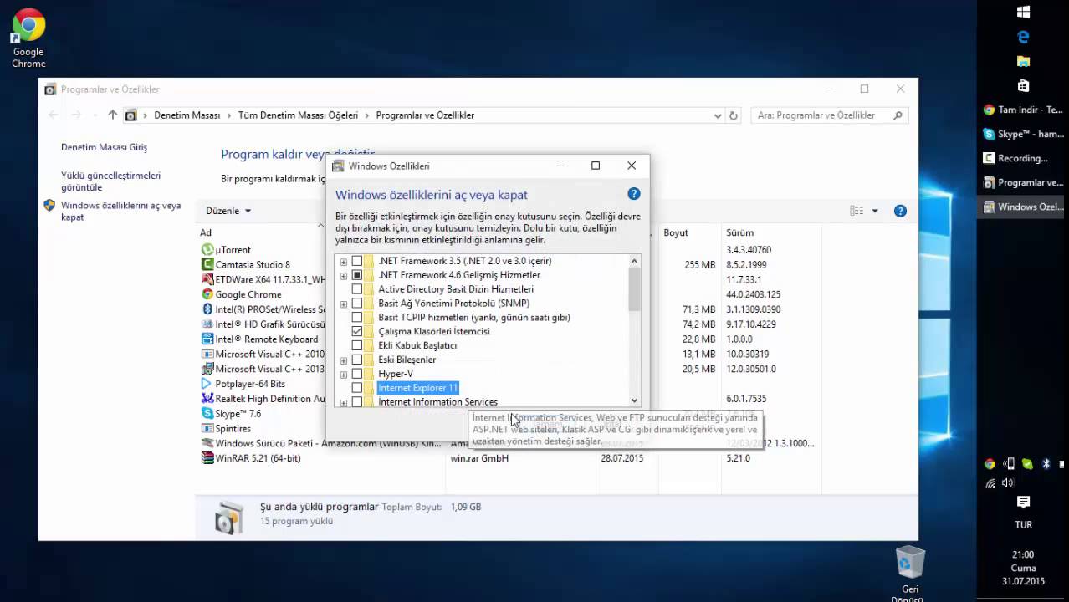Click the volume speaker tray icon
This screenshot has height=602, width=1069.
point(1008,482)
